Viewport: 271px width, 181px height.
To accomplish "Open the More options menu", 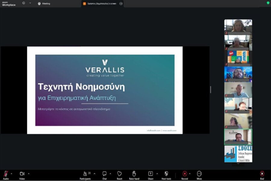I will (x=199, y=174).
